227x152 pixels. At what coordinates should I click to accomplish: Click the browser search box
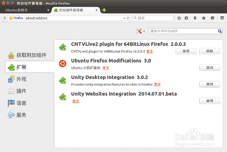pos(153,18)
